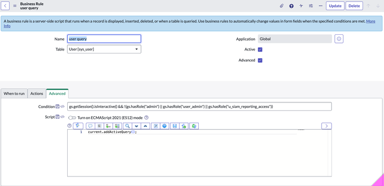Click format code icon in script toolbar
The height and width of the screenshot is (186, 384).
pos(100,126)
